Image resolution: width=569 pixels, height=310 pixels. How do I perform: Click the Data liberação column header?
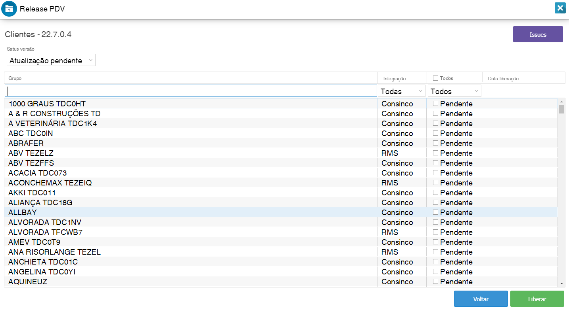tap(503, 79)
